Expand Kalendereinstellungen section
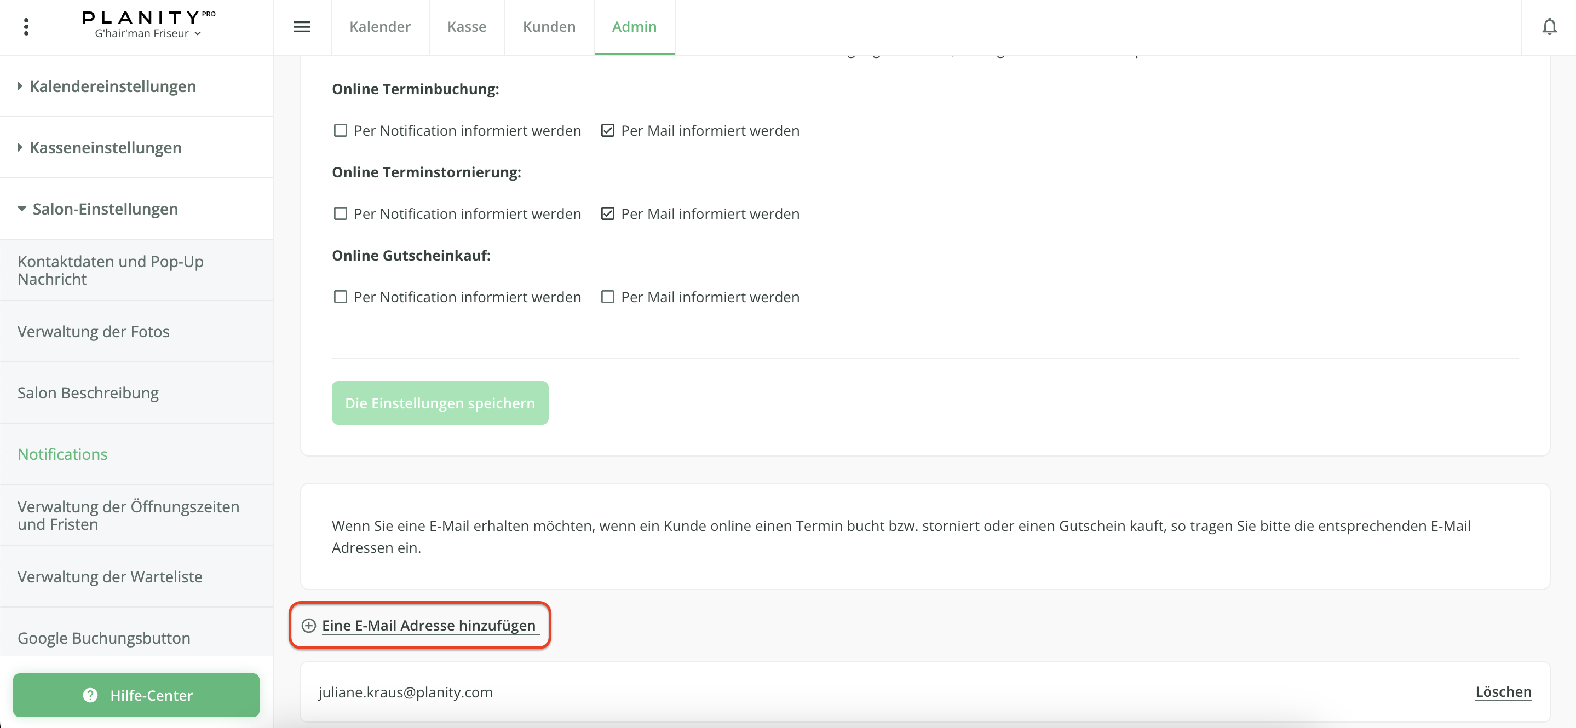 tap(113, 86)
